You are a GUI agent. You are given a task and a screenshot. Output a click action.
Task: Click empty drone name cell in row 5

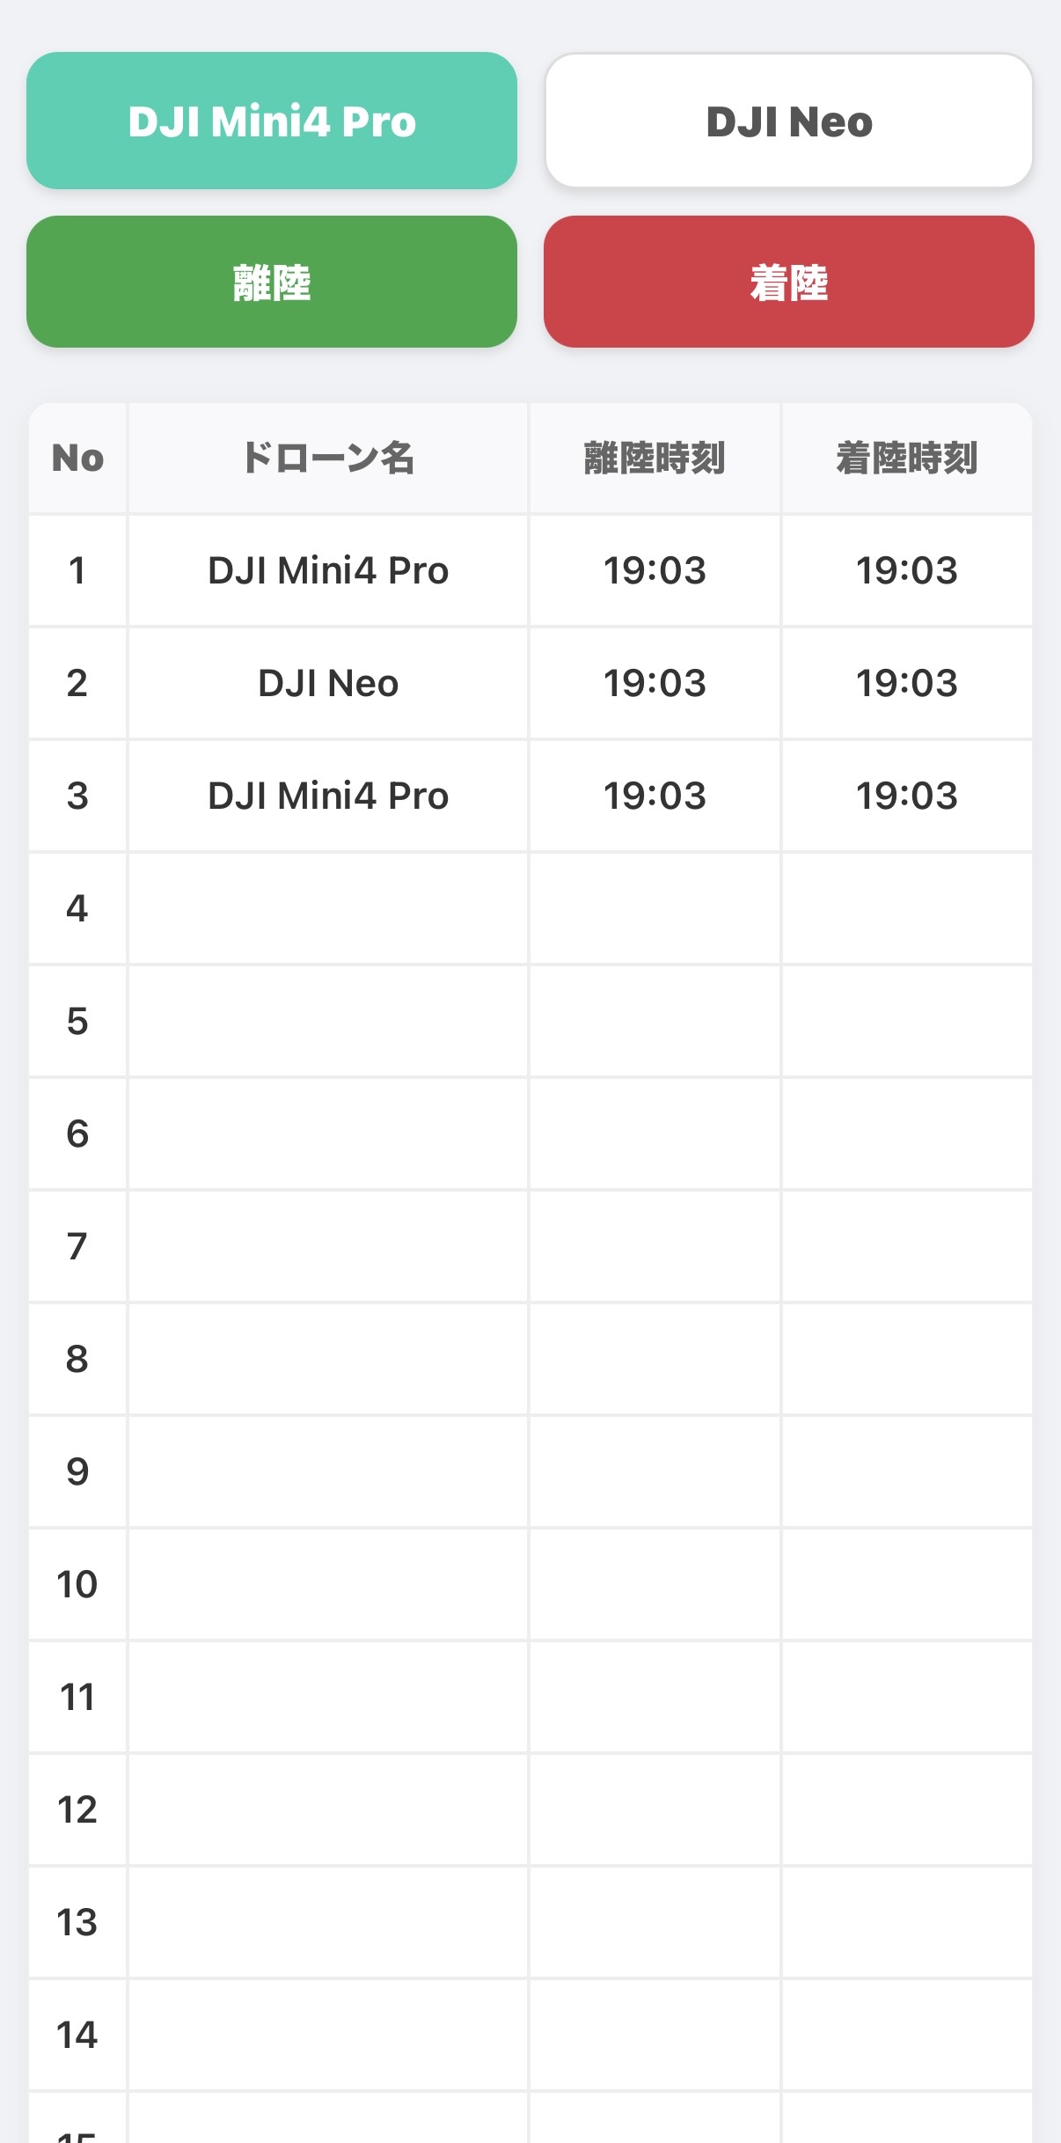pyautogui.click(x=328, y=1021)
